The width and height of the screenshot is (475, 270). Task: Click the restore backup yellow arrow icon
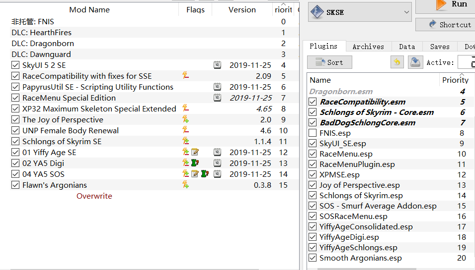397,62
